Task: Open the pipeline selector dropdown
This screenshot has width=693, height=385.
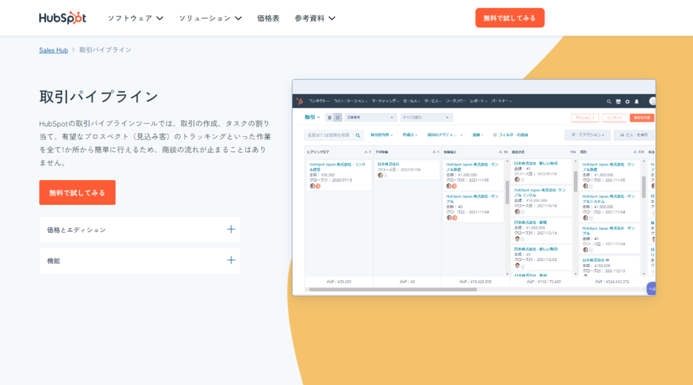Action: pos(370,118)
